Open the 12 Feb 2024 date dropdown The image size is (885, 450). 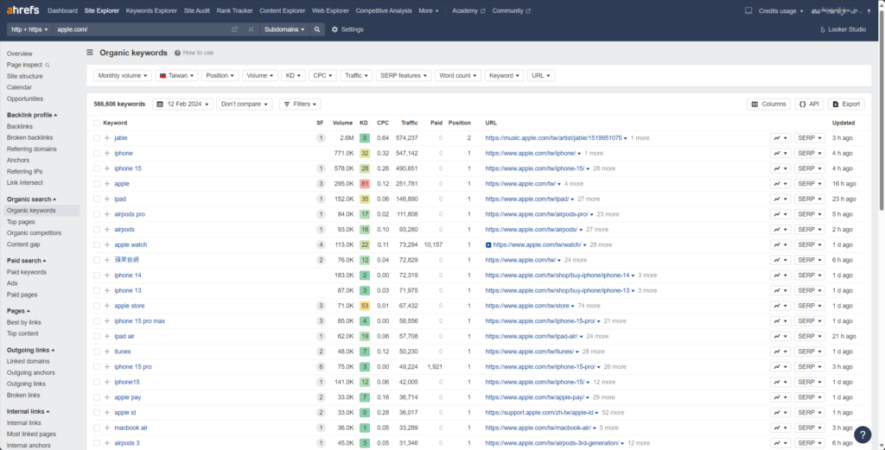[182, 104]
